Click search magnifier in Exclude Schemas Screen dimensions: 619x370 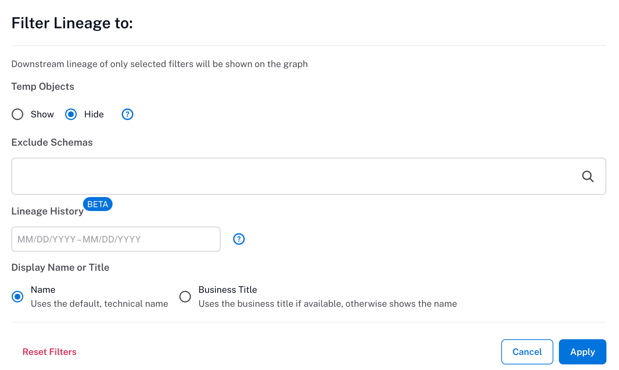tap(588, 176)
